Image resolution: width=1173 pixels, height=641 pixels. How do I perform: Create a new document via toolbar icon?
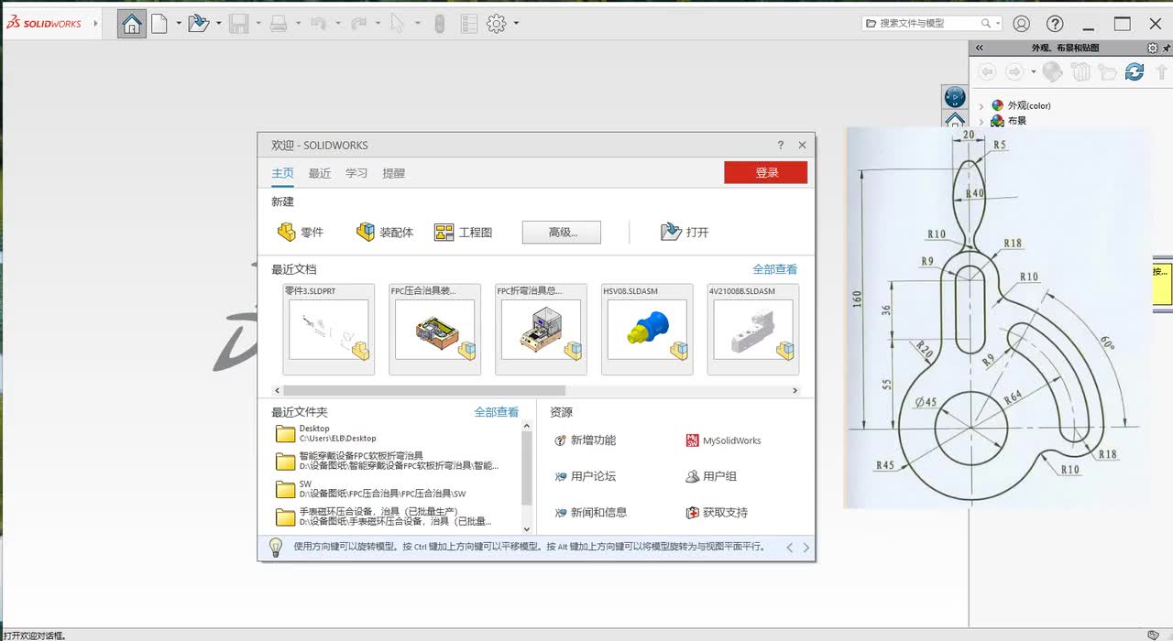tap(159, 24)
